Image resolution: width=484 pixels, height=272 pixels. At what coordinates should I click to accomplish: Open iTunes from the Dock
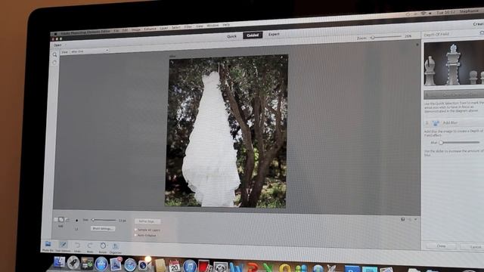(190, 267)
